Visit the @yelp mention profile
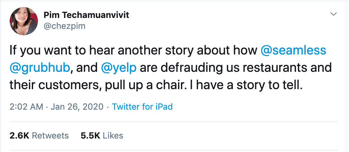The height and width of the screenshot is (152, 349). click(x=119, y=68)
